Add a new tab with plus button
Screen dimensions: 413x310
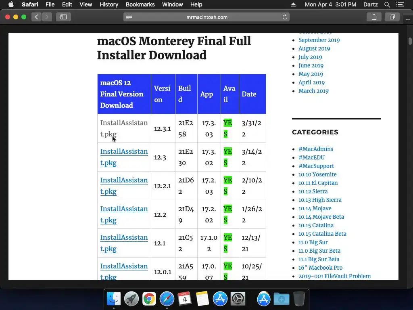coord(408,19)
